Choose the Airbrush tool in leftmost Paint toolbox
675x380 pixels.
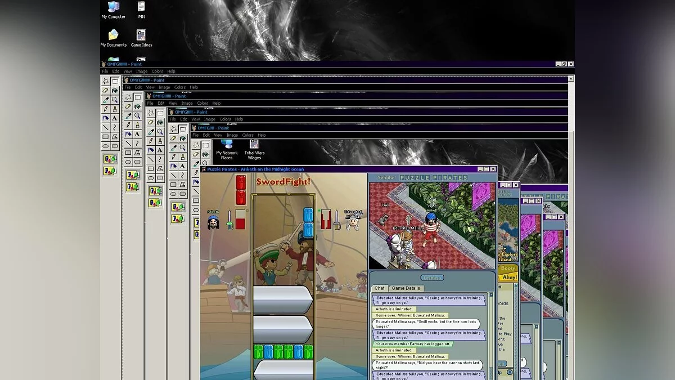(x=105, y=118)
